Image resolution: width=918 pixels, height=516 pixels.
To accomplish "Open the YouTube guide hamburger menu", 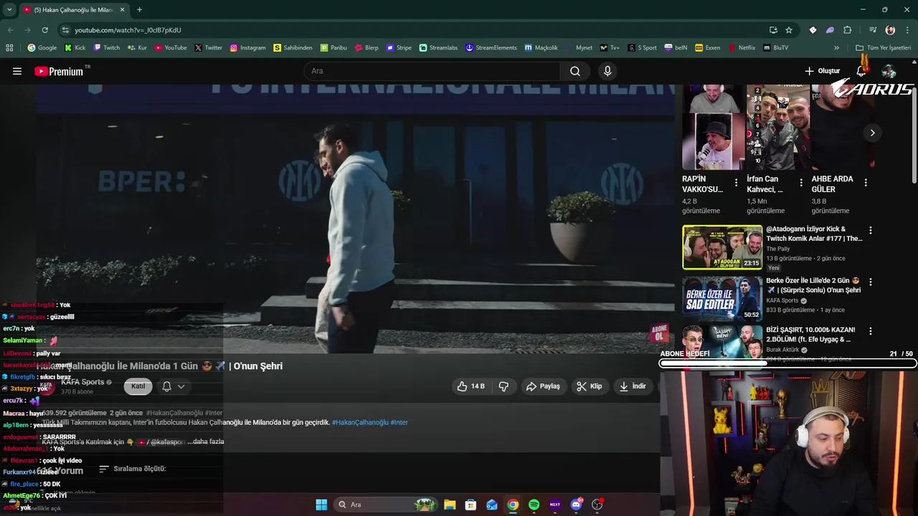I will [17, 71].
